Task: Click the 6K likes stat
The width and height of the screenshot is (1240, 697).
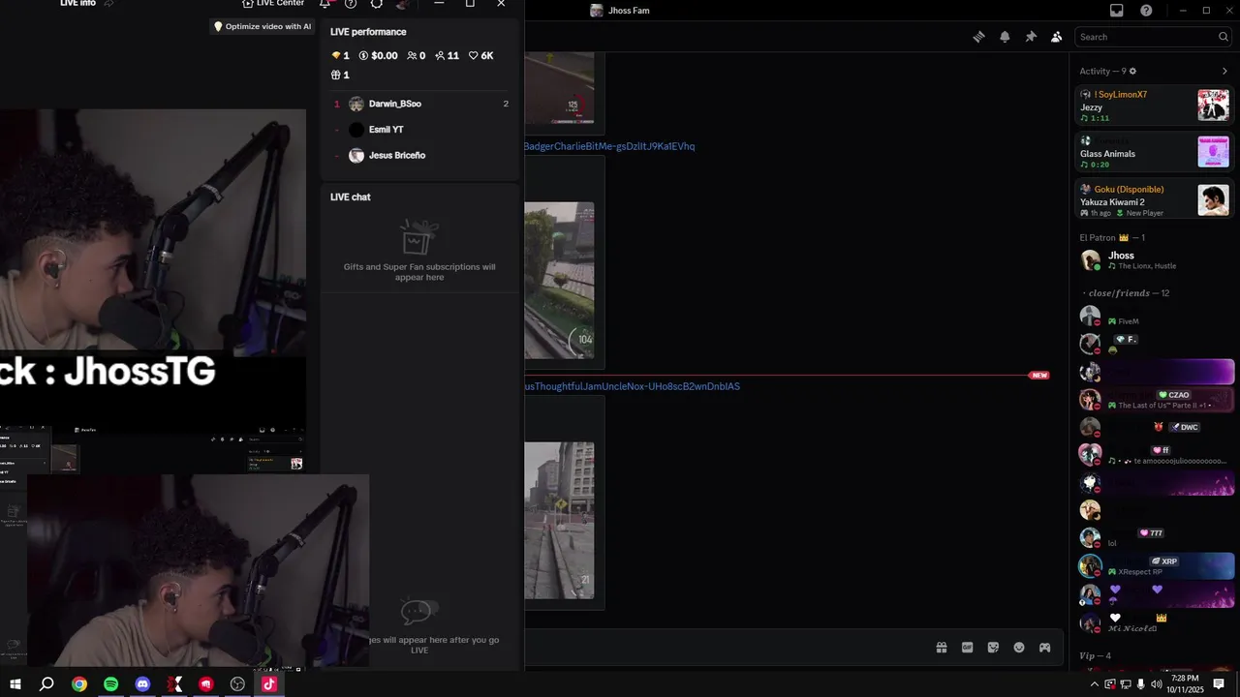Action: (x=481, y=56)
